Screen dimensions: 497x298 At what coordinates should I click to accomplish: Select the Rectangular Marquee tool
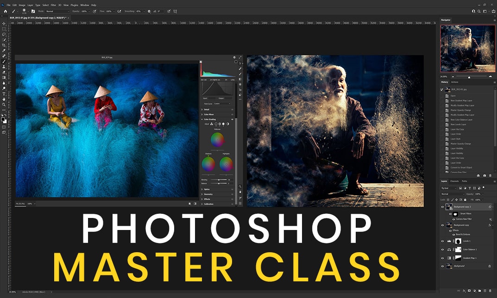4,29
